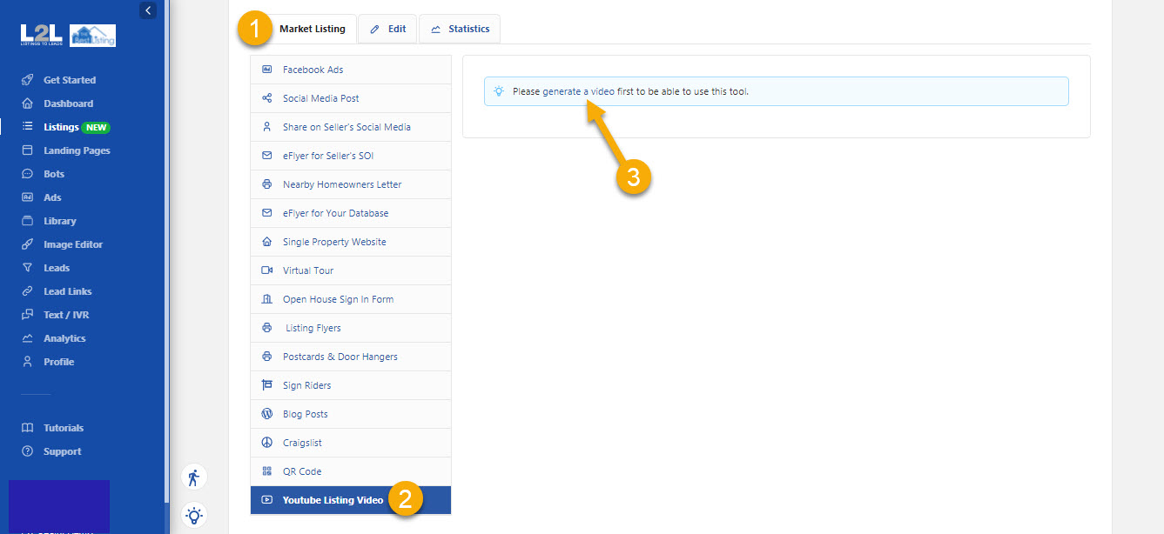Open the Image Editor brush icon
This screenshot has width=1164, height=534.
point(28,244)
